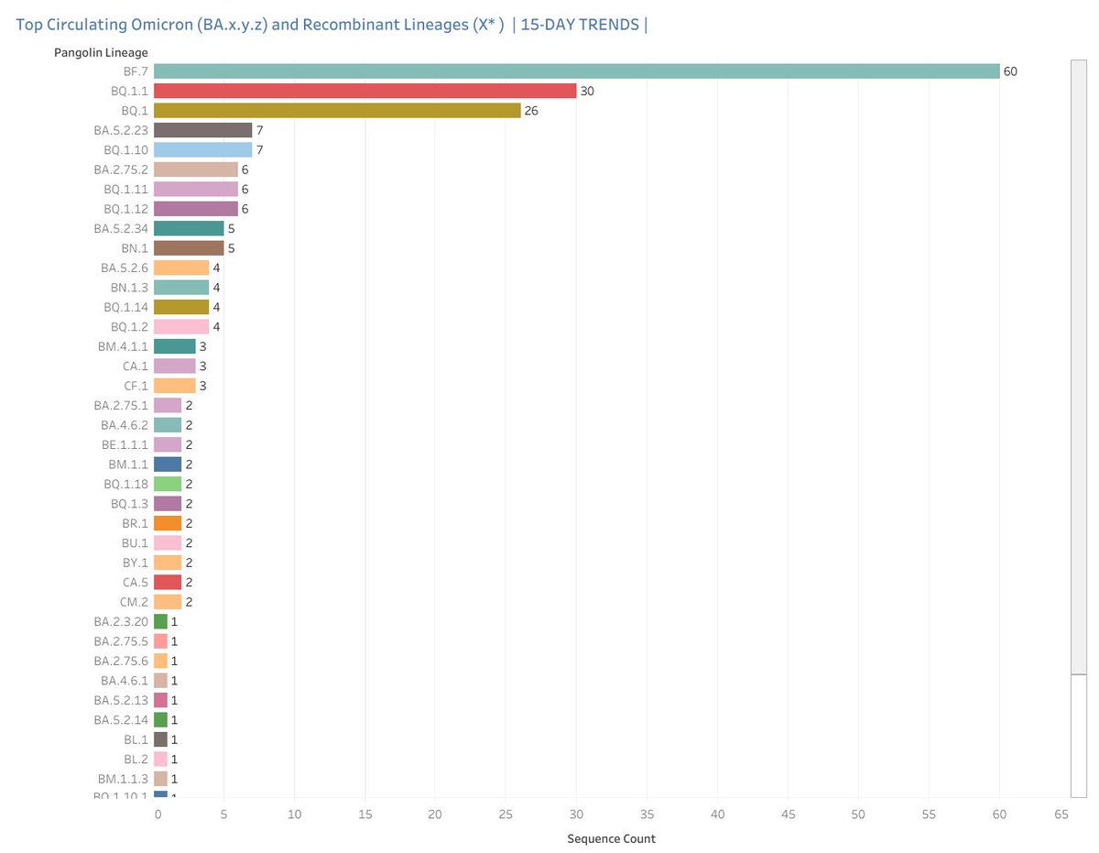Click the 'BE.1.1.1' lineage label
The height and width of the screenshot is (853, 1099).
(x=126, y=444)
